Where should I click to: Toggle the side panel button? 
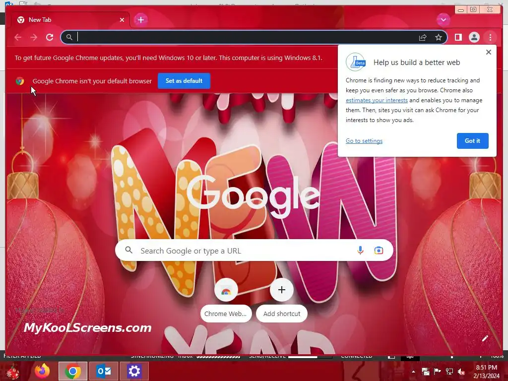click(458, 37)
